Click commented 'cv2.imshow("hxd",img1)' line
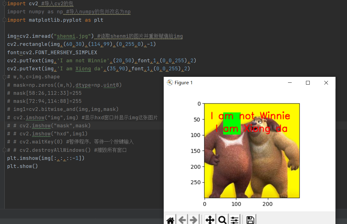Viewport: 347px width, 224px height. coord(47,134)
